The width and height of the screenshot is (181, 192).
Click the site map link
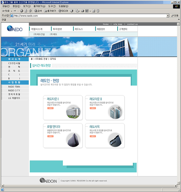pos(118,24)
